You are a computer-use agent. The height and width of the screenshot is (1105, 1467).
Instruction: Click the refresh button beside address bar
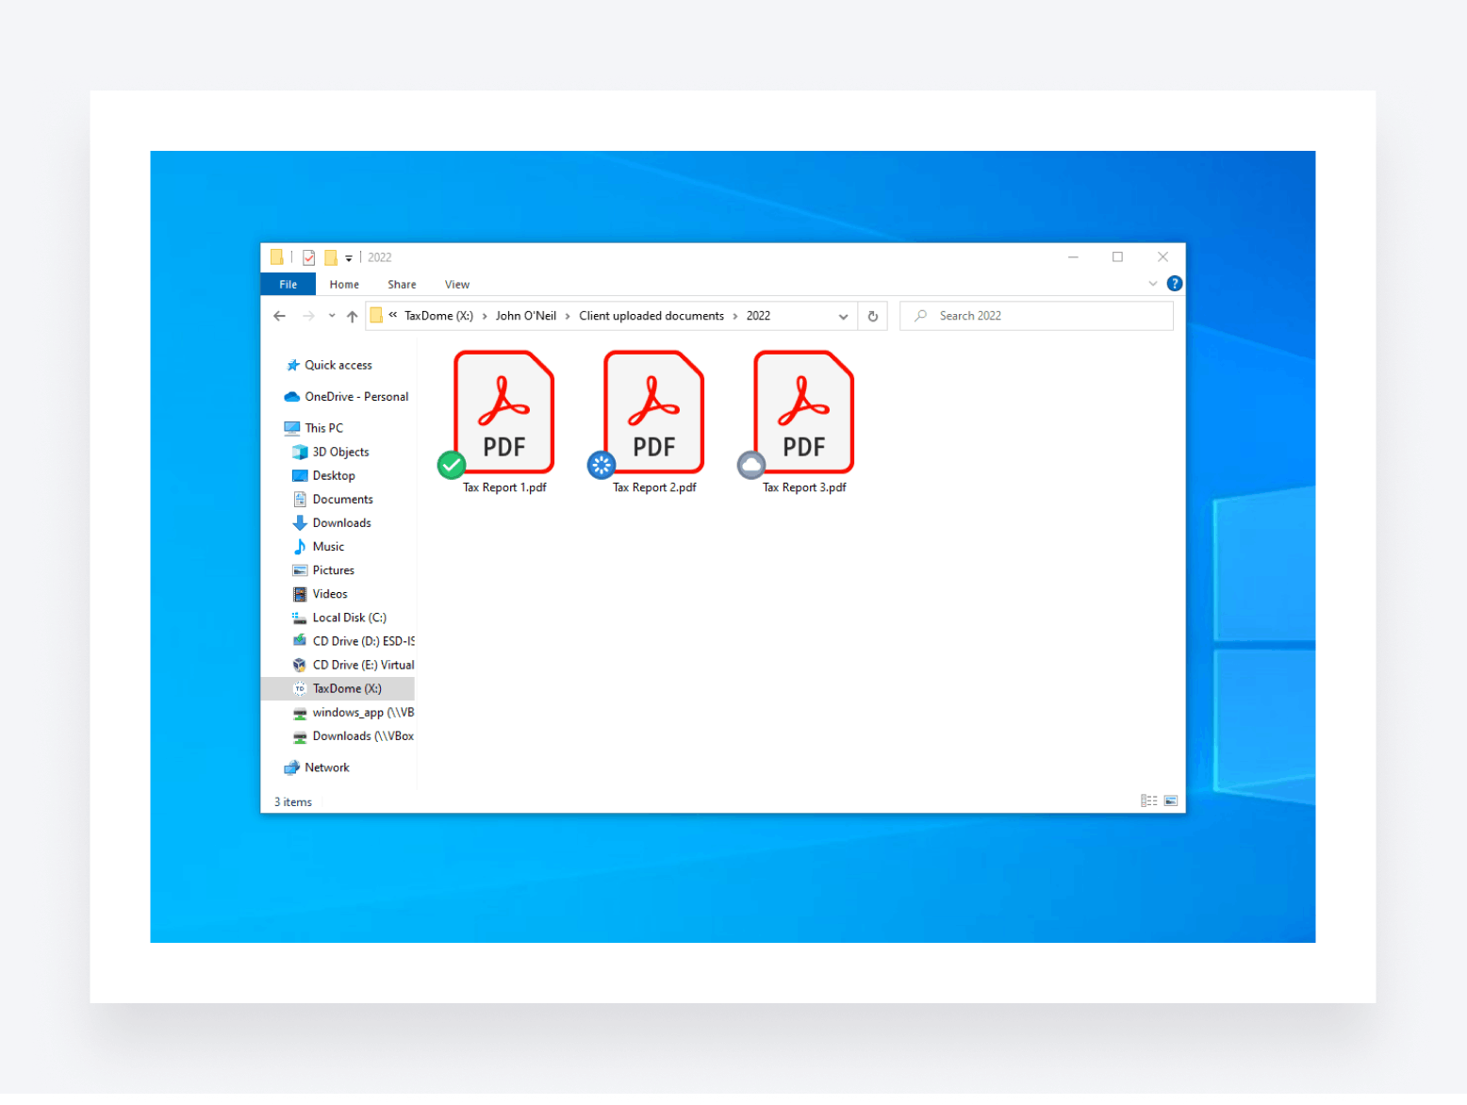(873, 317)
